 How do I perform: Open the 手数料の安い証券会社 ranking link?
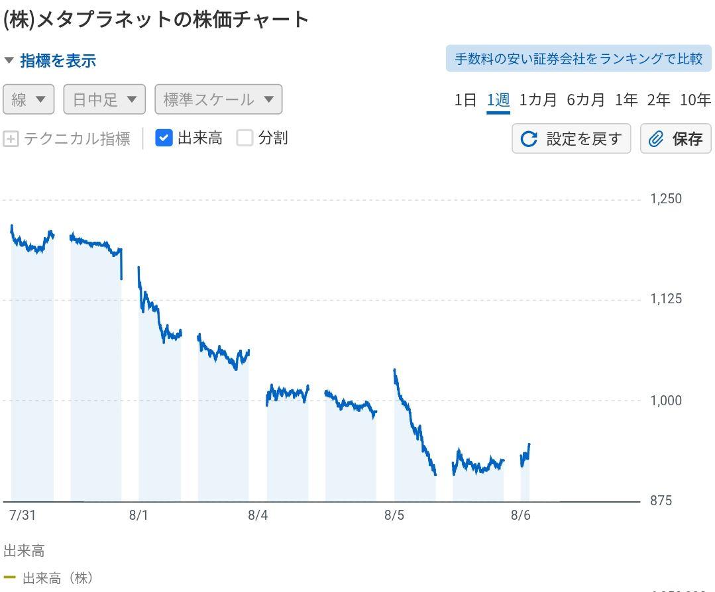578,59
